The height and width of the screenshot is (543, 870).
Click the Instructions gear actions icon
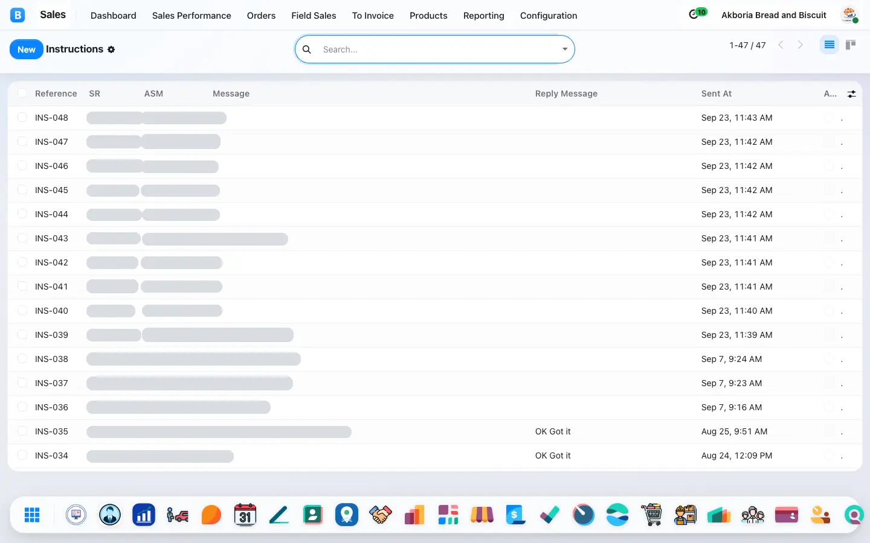[x=111, y=49]
